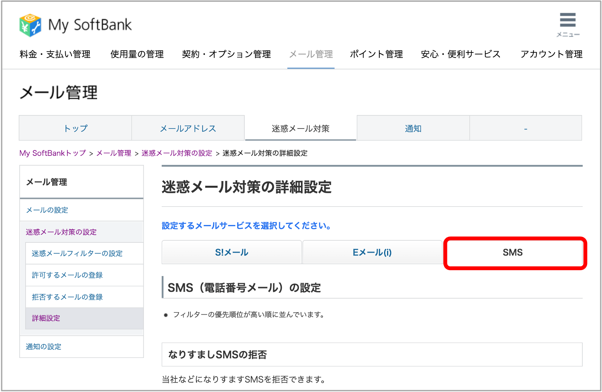
Task: Click the blank dash tab
Action: (526, 128)
